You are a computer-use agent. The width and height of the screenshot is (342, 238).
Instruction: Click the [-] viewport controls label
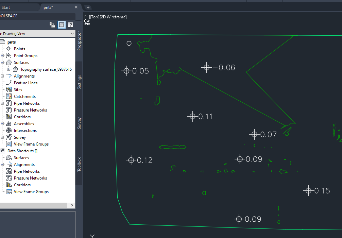[x=87, y=17]
